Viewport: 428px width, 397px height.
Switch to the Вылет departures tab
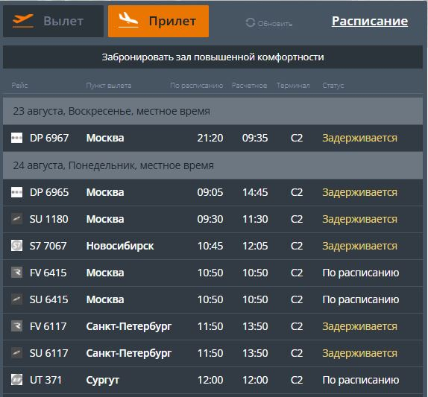(x=53, y=21)
